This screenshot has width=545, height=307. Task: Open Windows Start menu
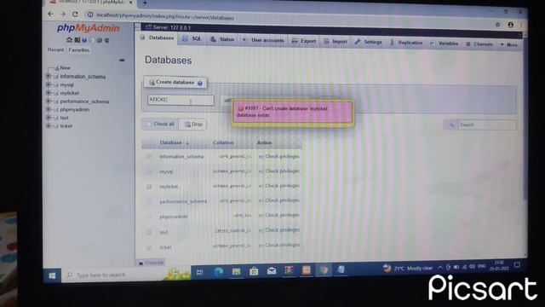tap(52, 275)
